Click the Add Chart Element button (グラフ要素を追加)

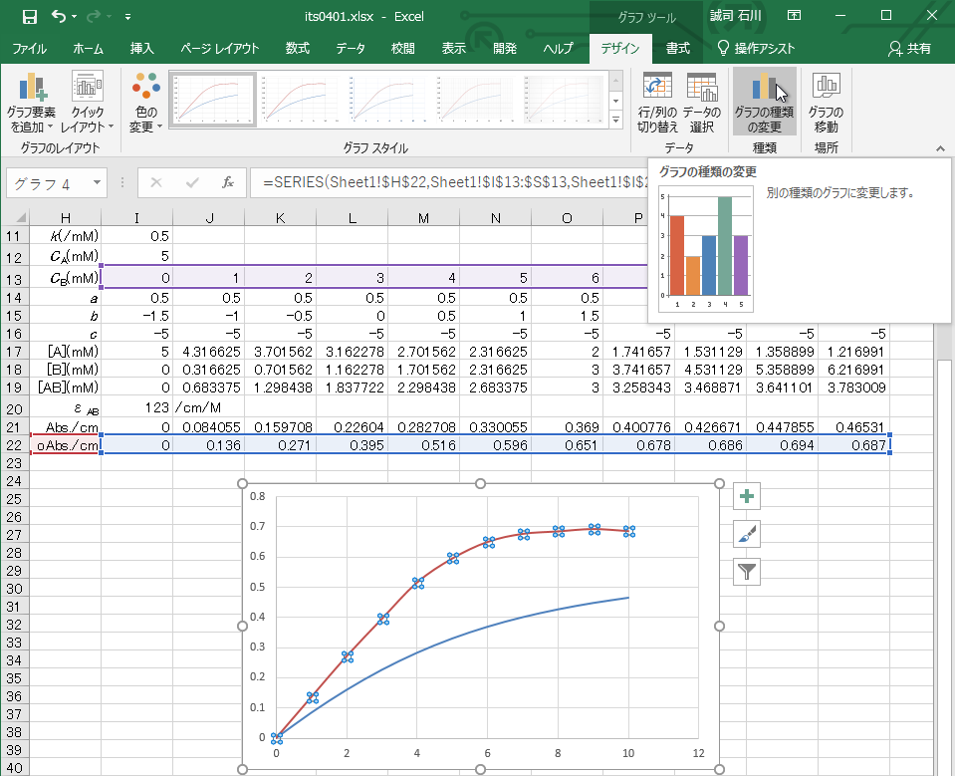pos(31,102)
